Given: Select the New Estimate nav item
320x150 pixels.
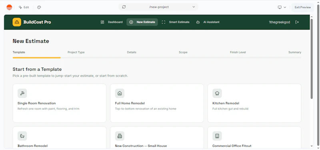Looking at the screenshot, I should [142, 22].
